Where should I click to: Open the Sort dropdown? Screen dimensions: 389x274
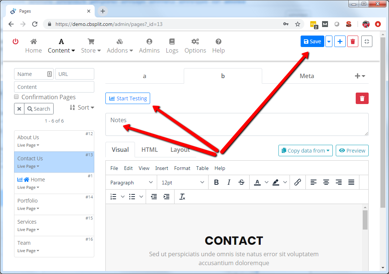[82, 107]
